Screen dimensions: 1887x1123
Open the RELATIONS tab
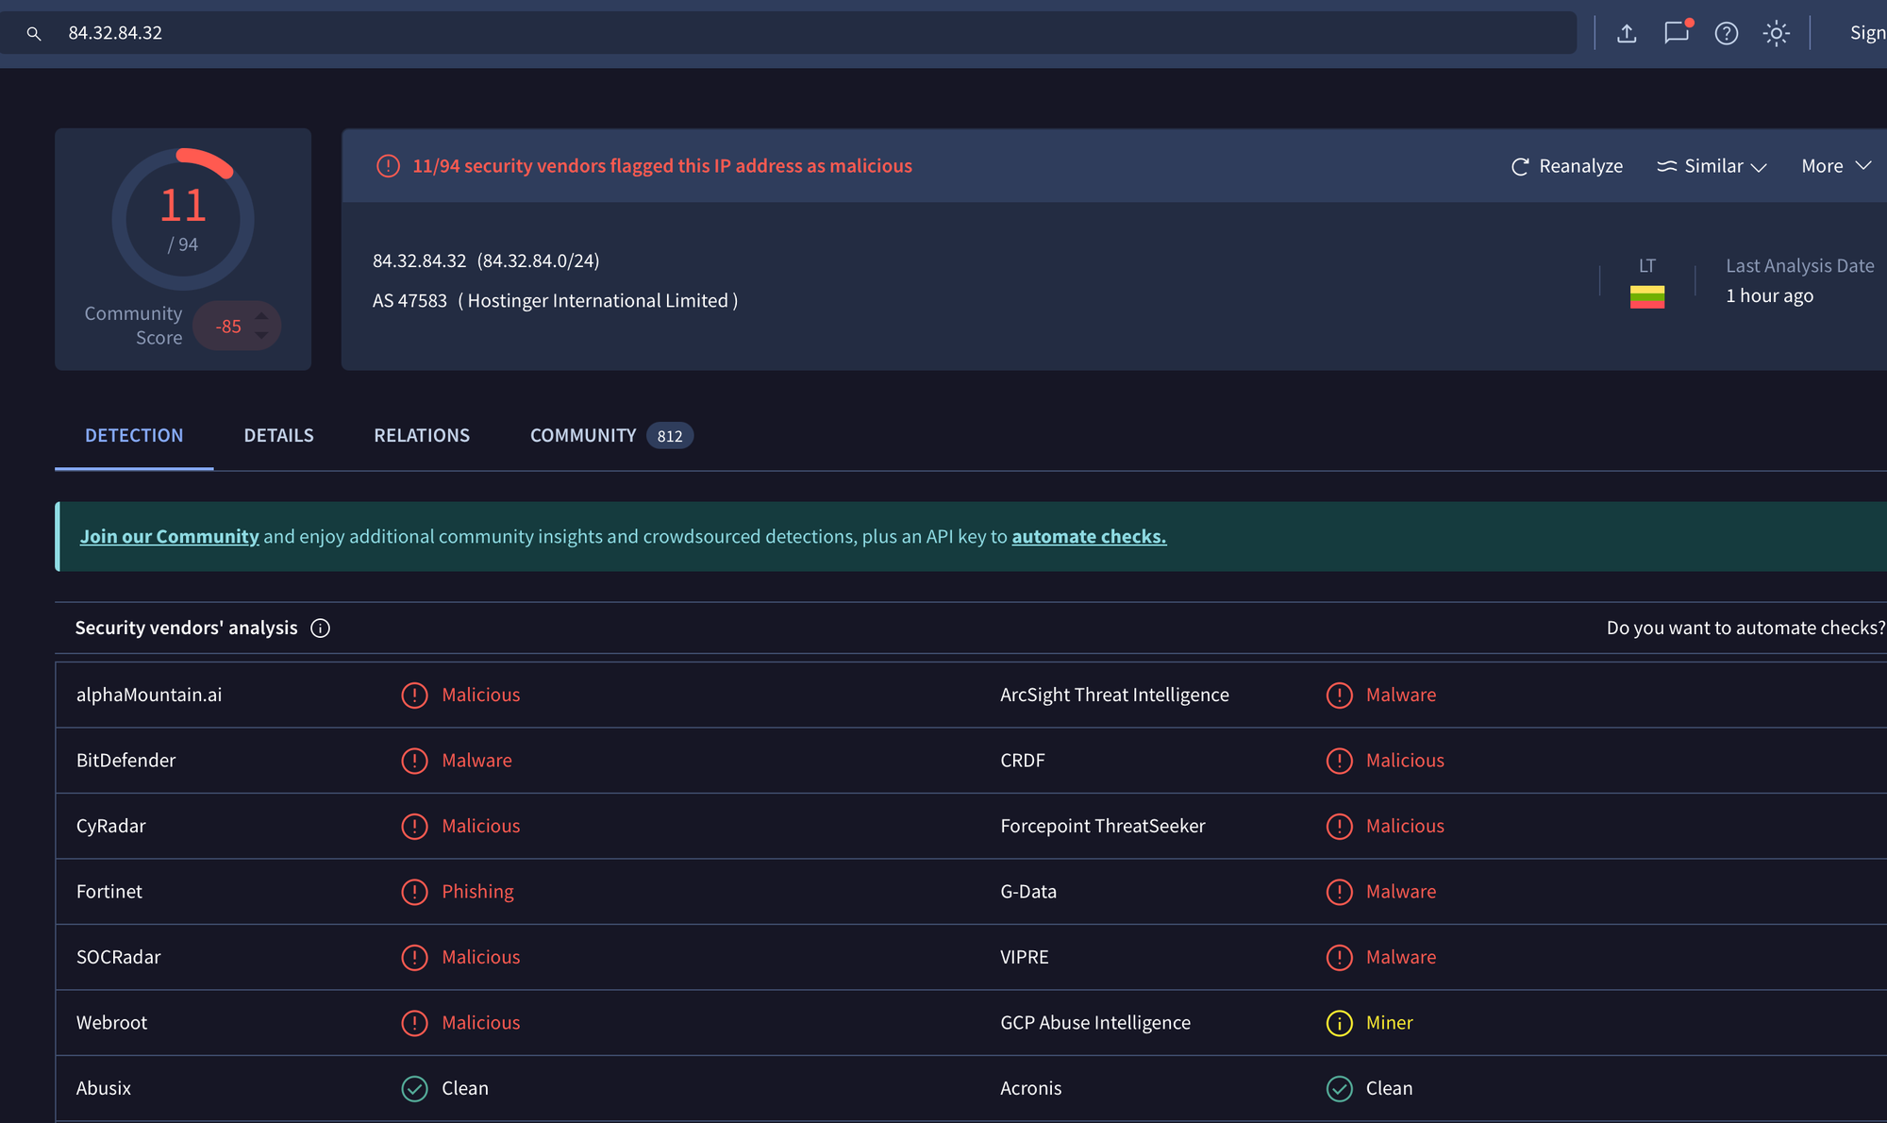coord(422,436)
